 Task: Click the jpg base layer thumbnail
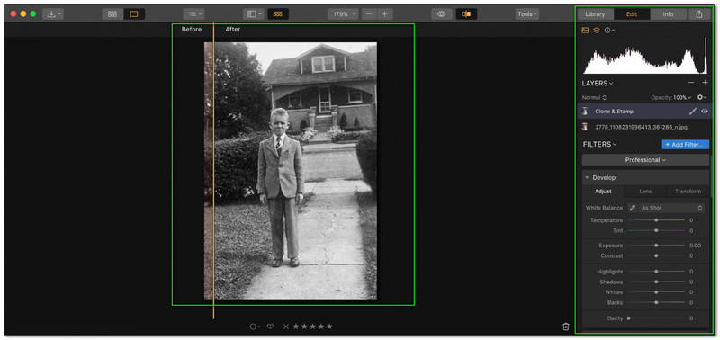(x=585, y=127)
